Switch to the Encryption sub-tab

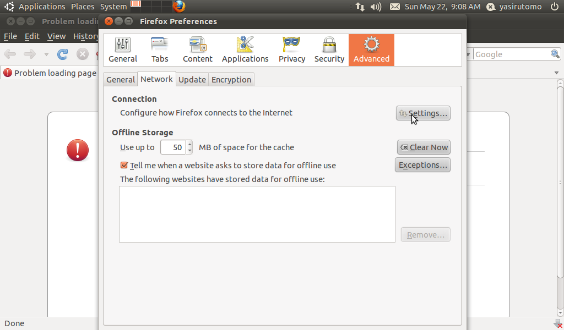click(x=231, y=79)
